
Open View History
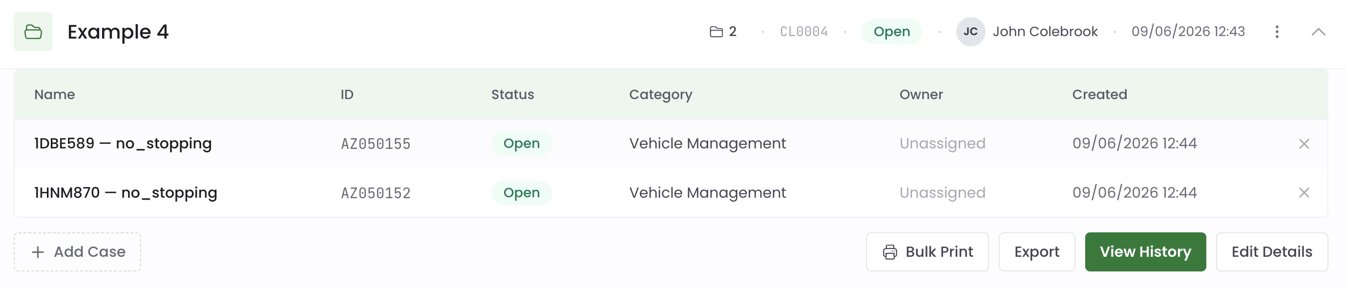click(x=1145, y=252)
